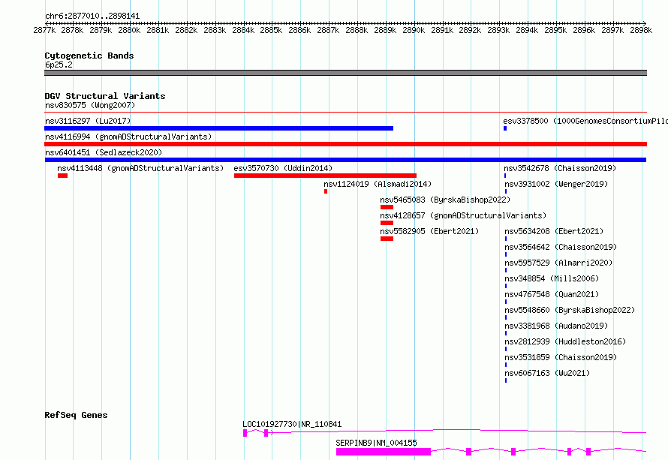Open nsv3564642 (Chaisson2019) label
This screenshot has width=668, height=460.
click(561, 247)
